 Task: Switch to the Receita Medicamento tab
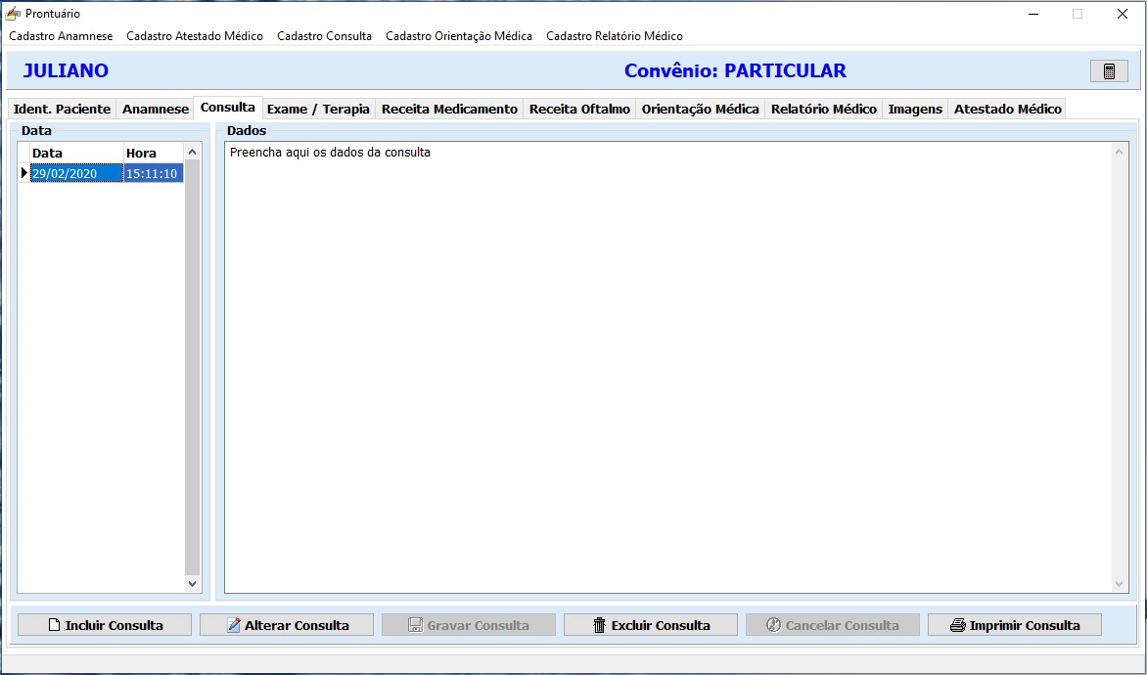(449, 109)
